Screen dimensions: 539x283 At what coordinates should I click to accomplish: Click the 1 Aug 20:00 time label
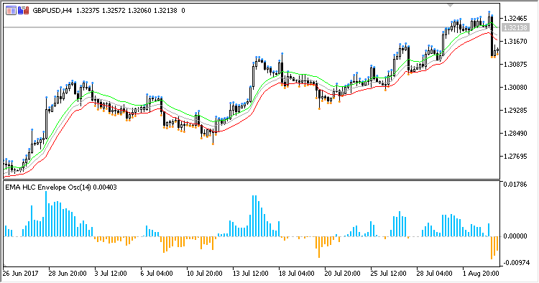click(481, 274)
